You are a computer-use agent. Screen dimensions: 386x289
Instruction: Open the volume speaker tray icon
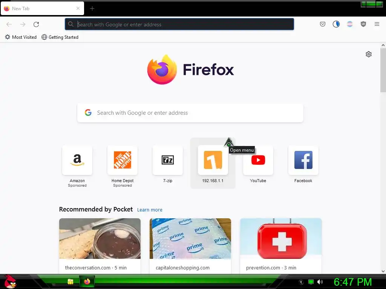[x=320, y=282]
